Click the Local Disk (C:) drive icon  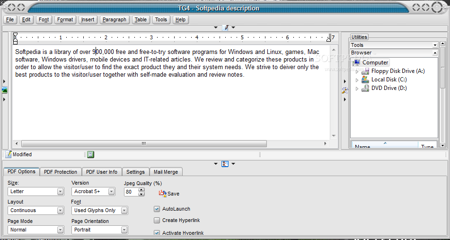[x=365, y=80]
